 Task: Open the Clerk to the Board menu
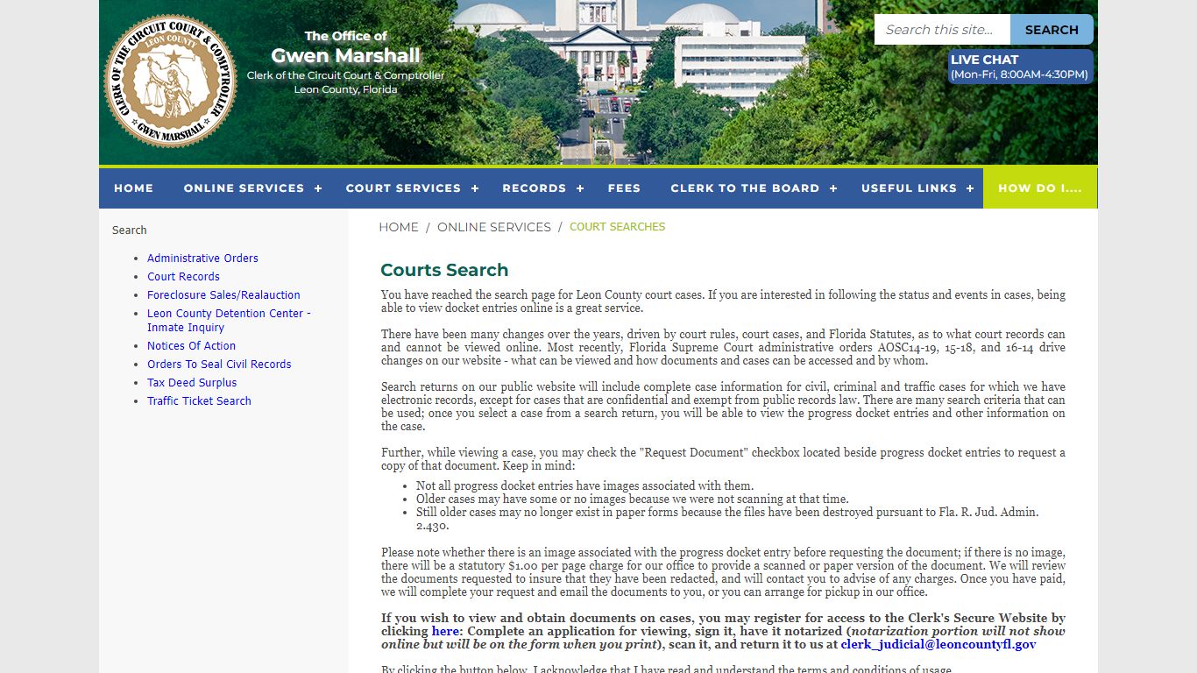[x=745, y=188]
